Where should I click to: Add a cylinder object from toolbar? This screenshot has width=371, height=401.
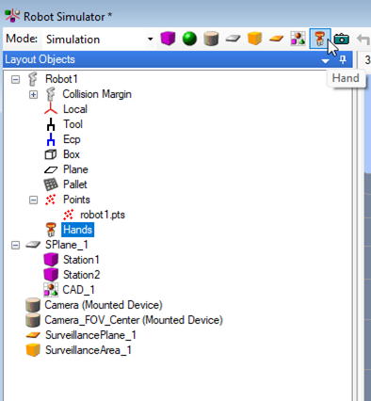point(211,39)
